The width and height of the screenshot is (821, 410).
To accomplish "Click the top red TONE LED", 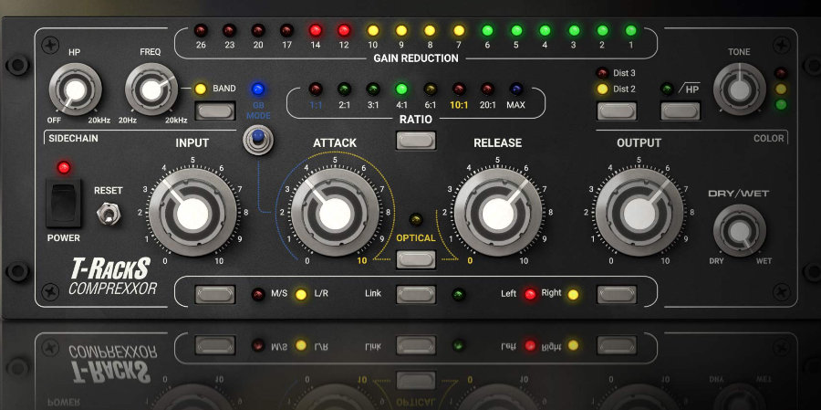I will [781, 73].
